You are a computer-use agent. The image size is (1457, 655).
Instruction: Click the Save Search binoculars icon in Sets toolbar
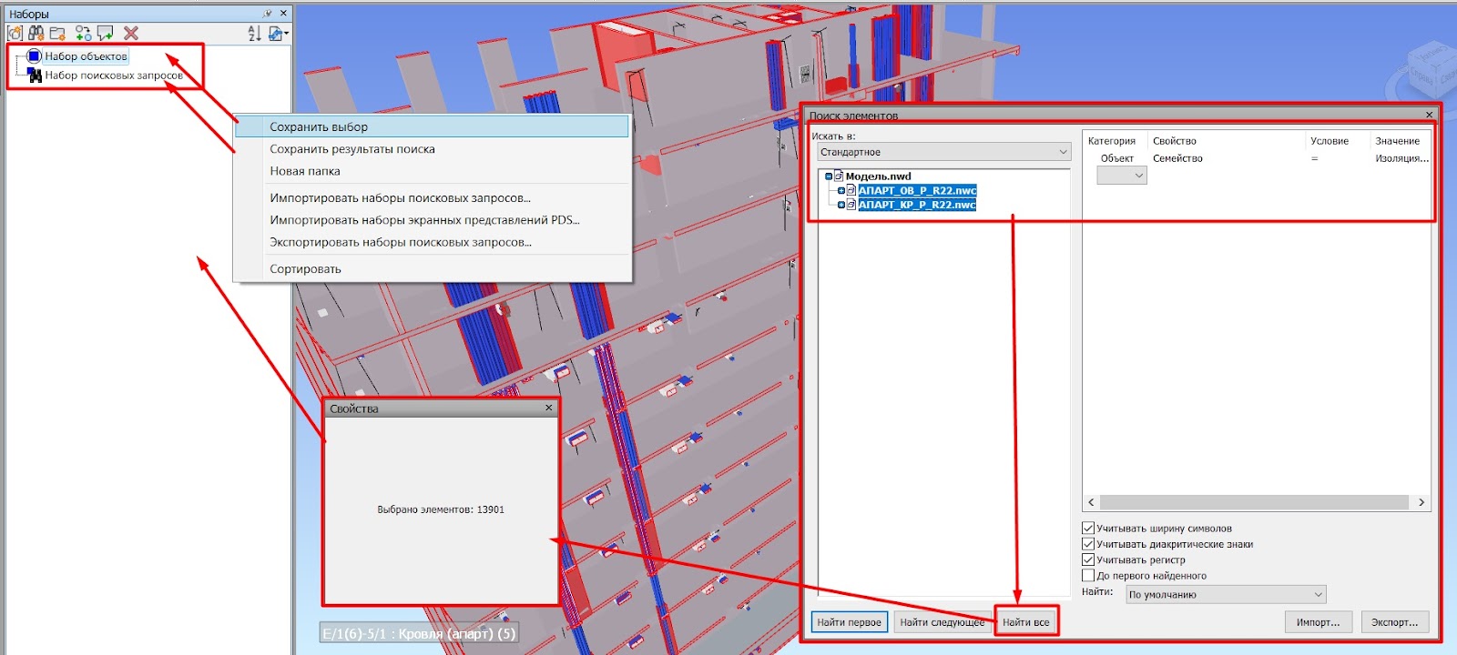(x=36, y=34)
